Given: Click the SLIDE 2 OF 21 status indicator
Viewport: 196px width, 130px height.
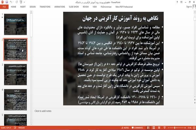Looking at the screenshot, I should click(6, 128).
